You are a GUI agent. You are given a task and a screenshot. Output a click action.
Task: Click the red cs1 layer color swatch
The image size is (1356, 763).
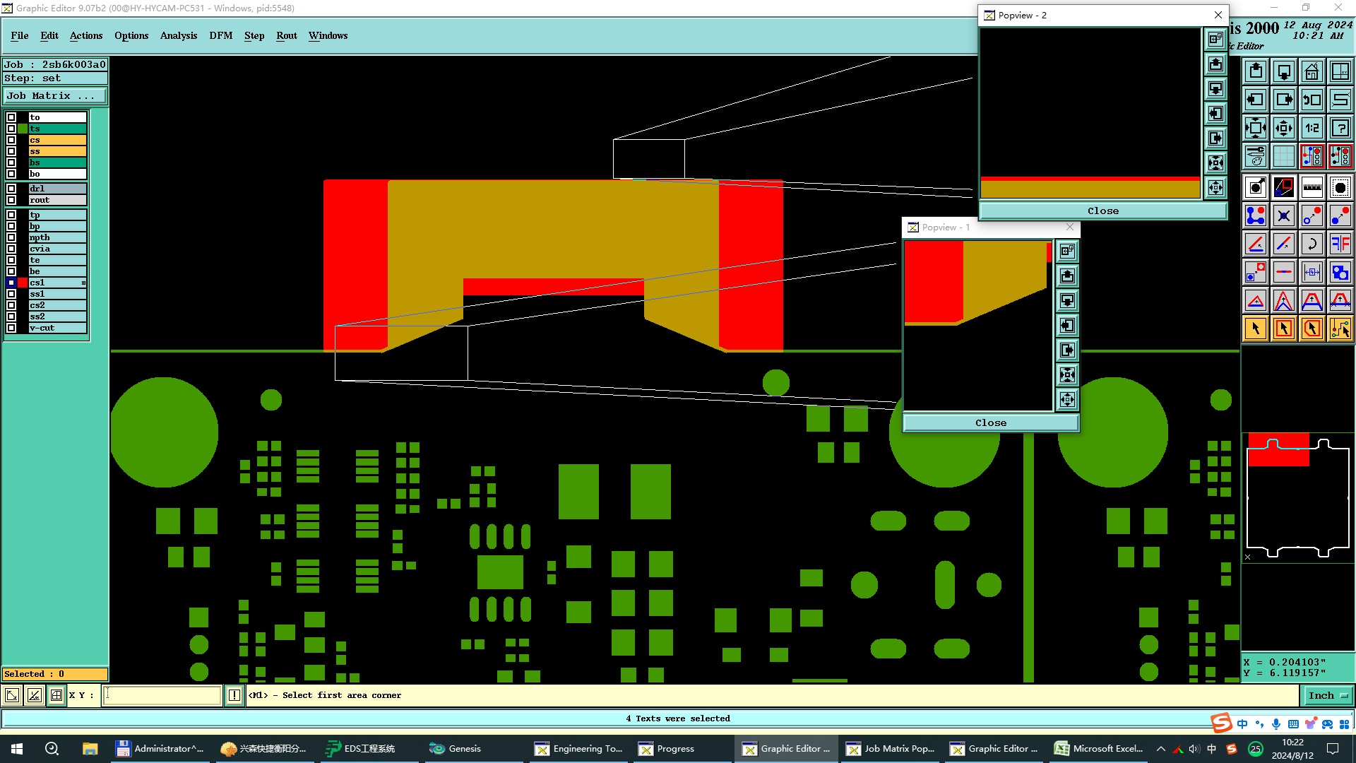(23, 283)
